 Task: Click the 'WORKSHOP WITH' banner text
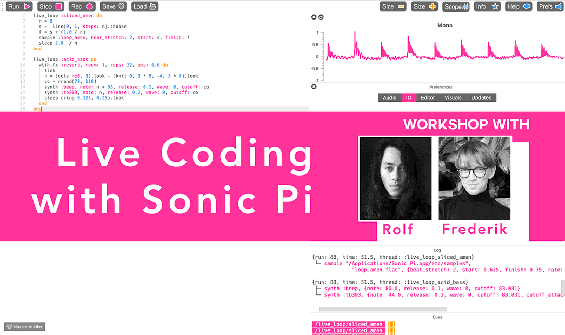[466, 124]
